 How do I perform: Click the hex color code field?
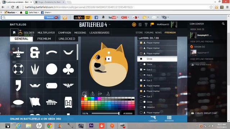click(x=128, y=114)
